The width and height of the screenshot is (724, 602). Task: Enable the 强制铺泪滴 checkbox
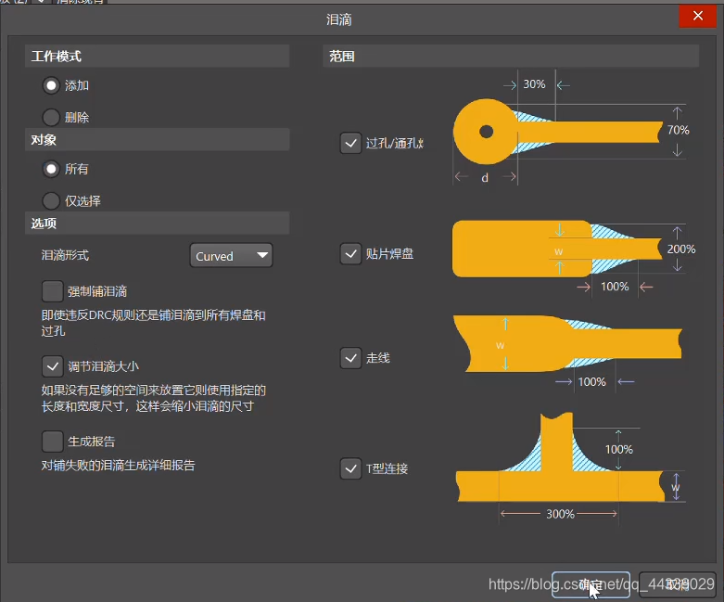pos(52,291)
